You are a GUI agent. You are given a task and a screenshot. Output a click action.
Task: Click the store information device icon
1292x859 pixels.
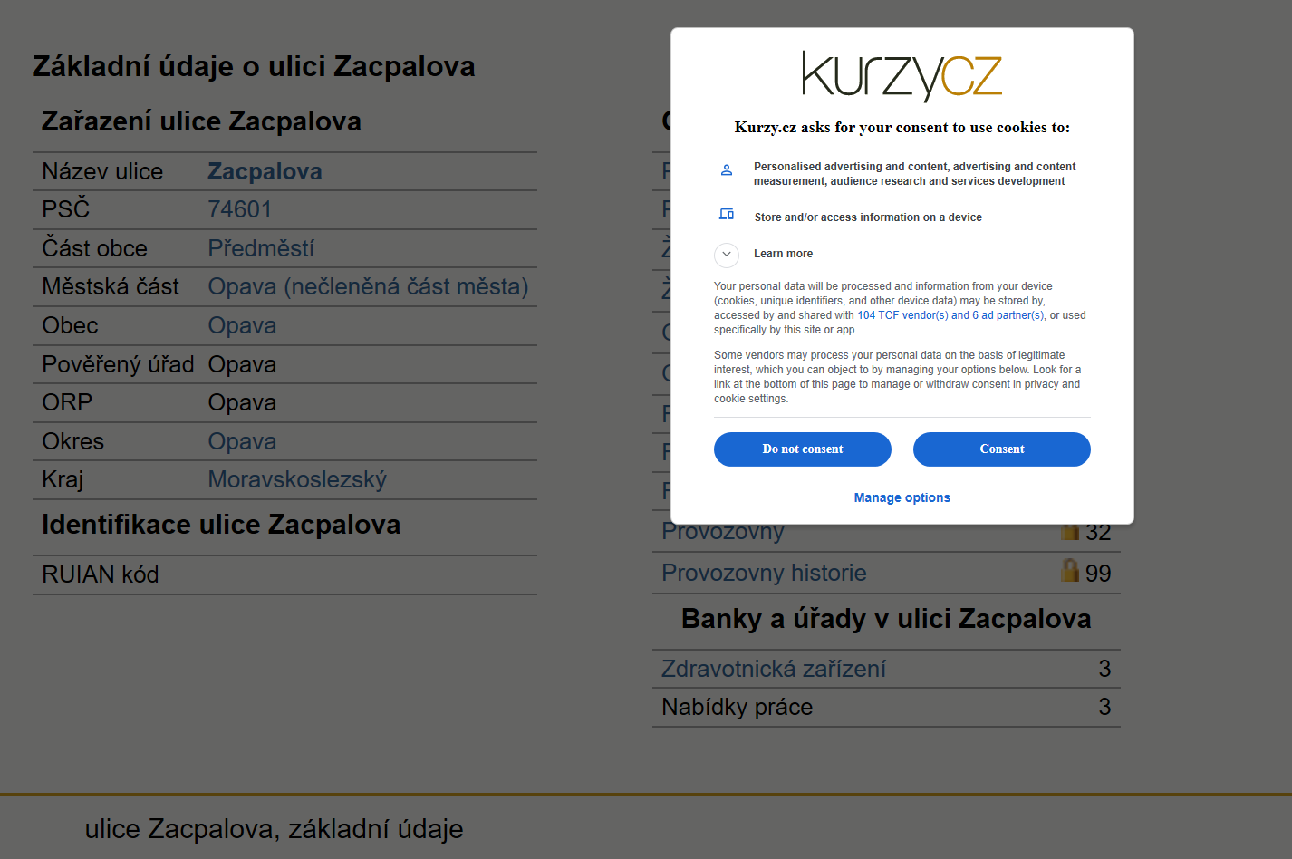(x=727, y=214)
